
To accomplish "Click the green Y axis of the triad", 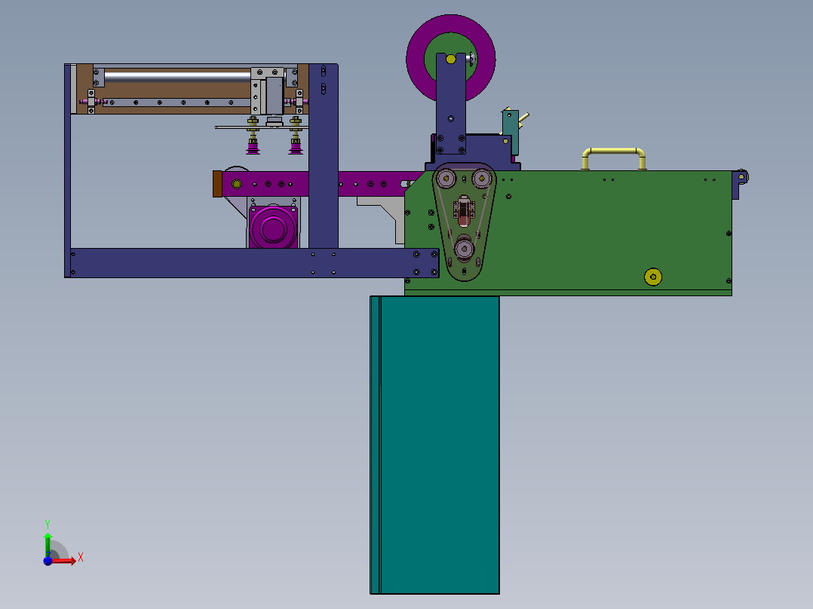I will [48, 545].
